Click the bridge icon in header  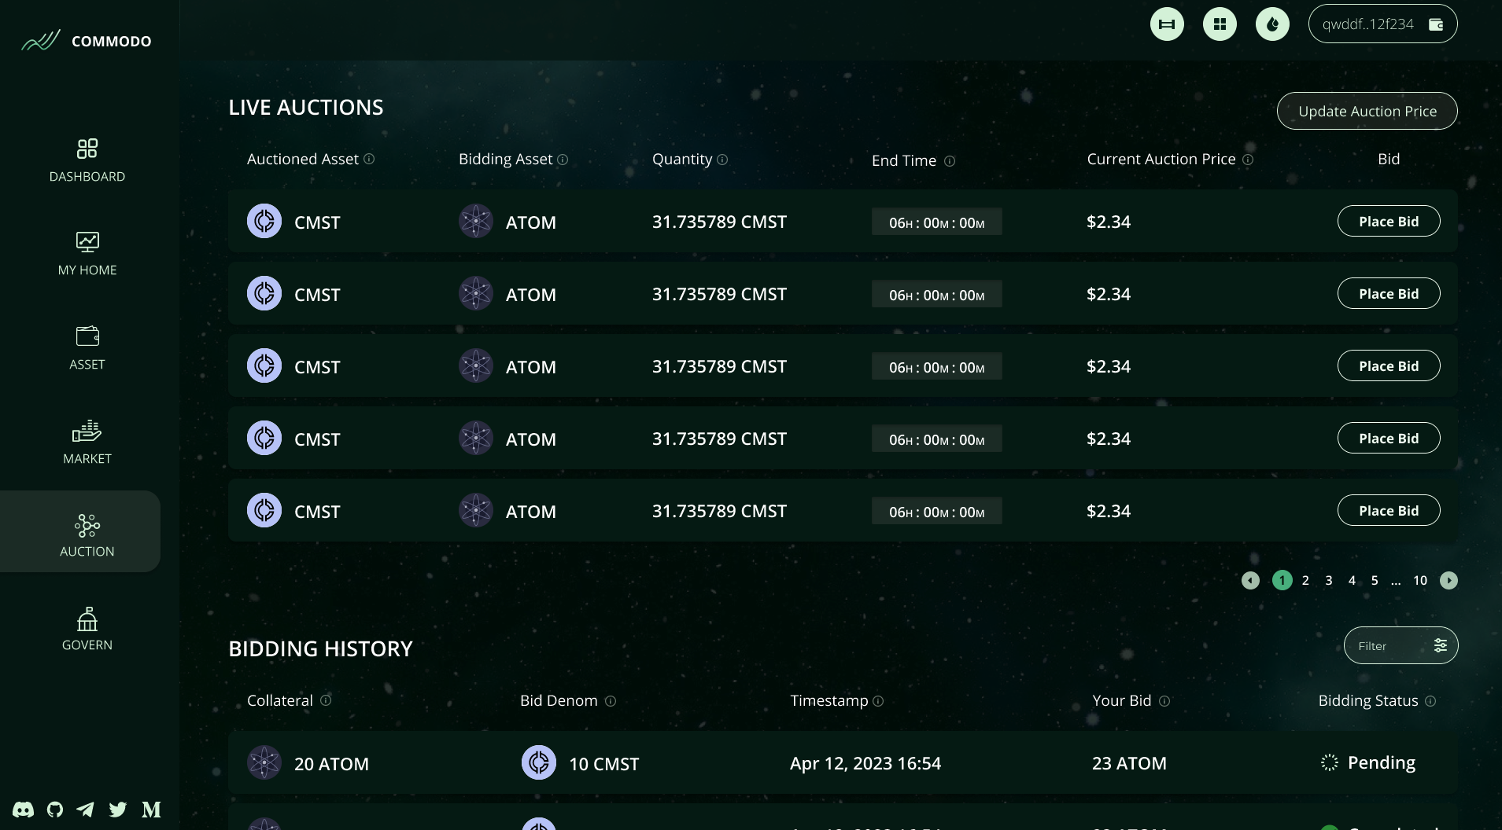pos(1167,24)
